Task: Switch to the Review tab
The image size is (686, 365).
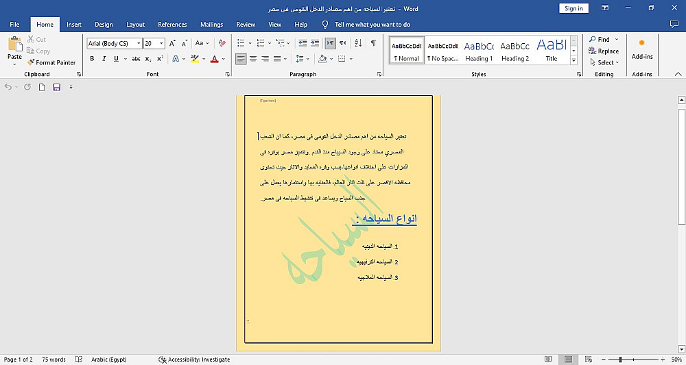Action: pos(246,25)
